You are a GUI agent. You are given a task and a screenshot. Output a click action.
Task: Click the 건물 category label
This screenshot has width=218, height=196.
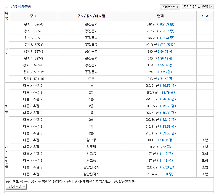(x=7, y=110)
